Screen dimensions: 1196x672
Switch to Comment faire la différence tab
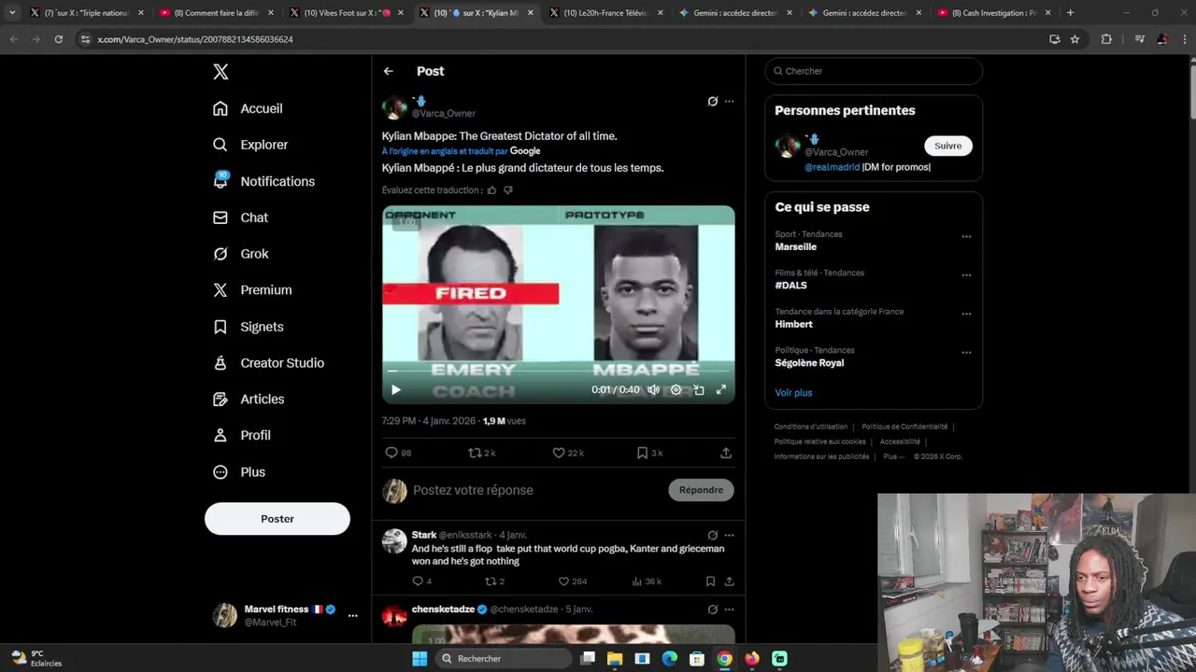click(217, 13)
